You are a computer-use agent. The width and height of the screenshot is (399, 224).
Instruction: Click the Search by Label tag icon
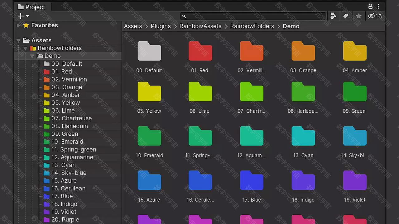pyautogui.click(x=346, y=16)
